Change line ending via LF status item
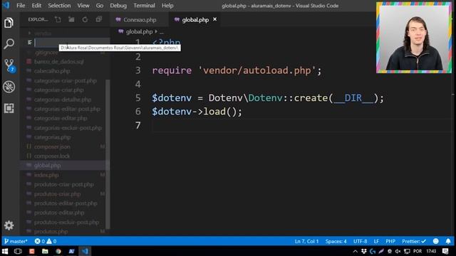 click(376, 241)
